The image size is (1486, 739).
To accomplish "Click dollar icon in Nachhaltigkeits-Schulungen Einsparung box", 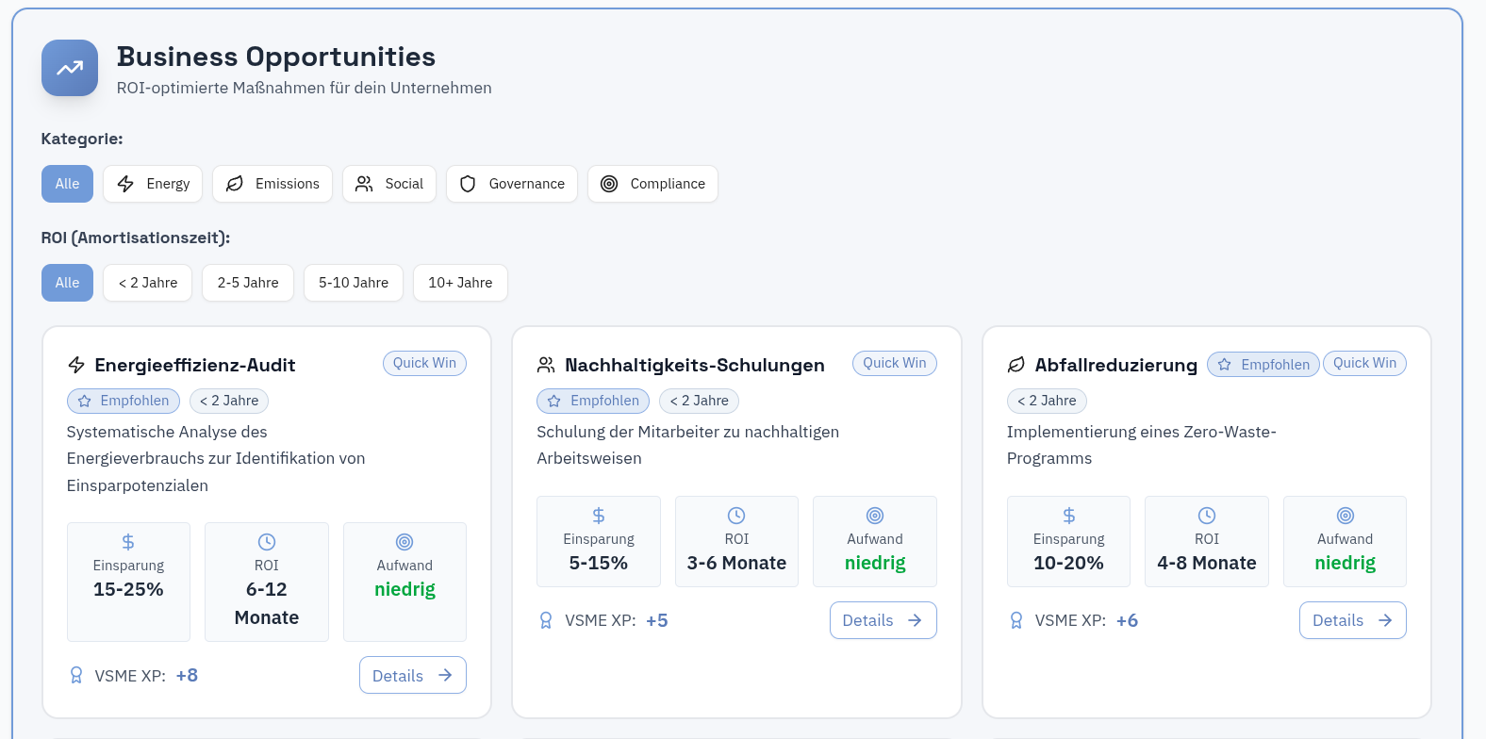I will coord(599,516).
